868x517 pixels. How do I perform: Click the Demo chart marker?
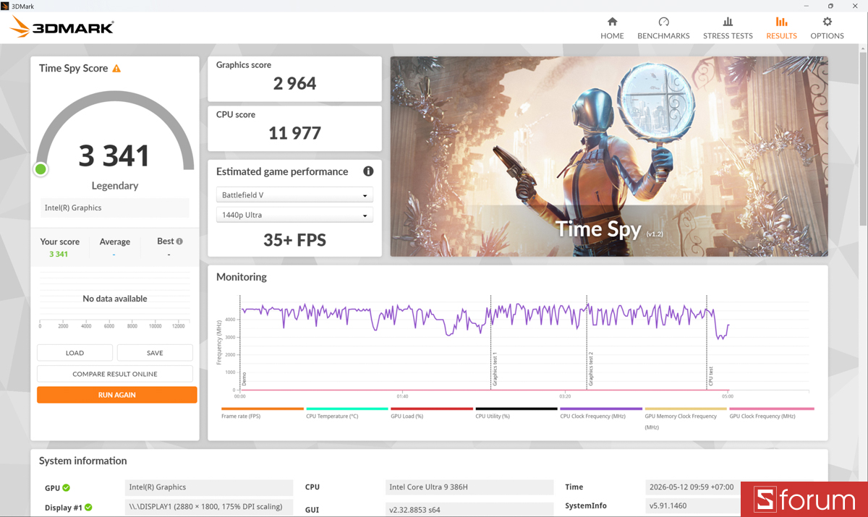(244, 379)
